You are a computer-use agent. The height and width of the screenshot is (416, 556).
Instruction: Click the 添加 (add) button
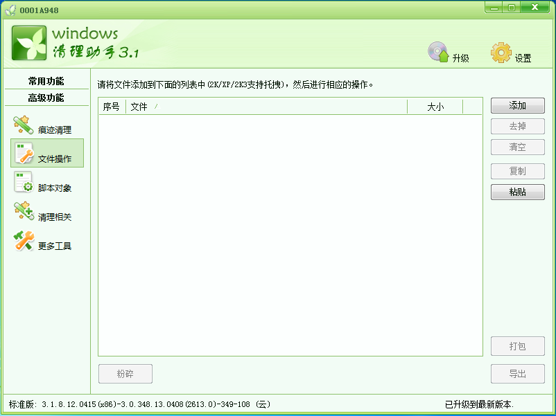pyautogui.click(x=517, y=105)
